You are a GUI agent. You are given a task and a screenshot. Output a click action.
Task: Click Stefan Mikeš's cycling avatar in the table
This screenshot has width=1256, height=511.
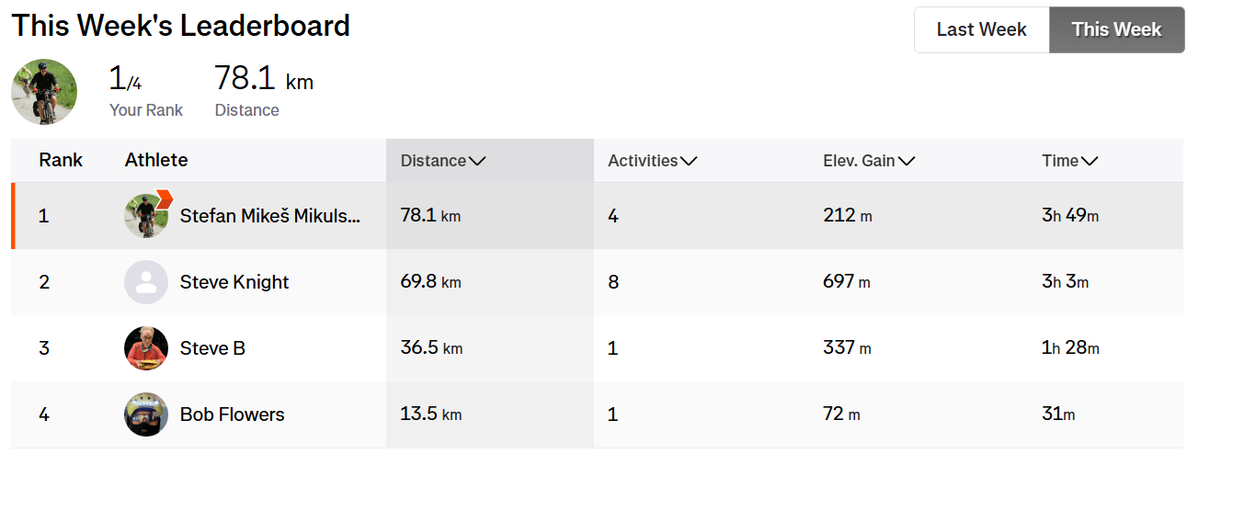(x=144, y=218)
